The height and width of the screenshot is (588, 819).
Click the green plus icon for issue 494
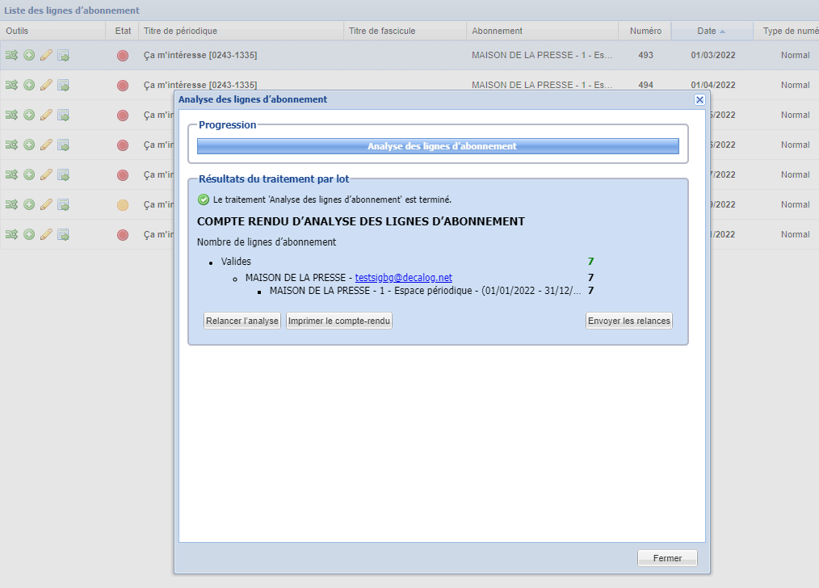29,86
